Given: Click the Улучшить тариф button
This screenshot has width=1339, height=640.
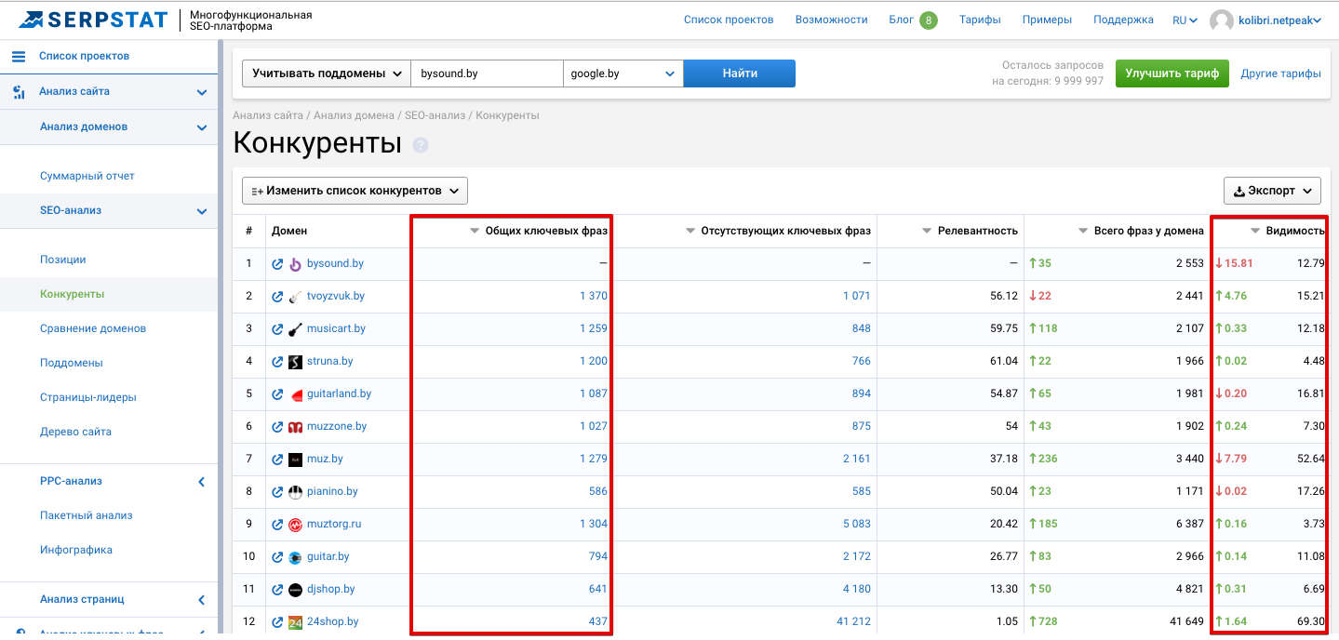Looking at the screenshot, I should point(1172,73).
